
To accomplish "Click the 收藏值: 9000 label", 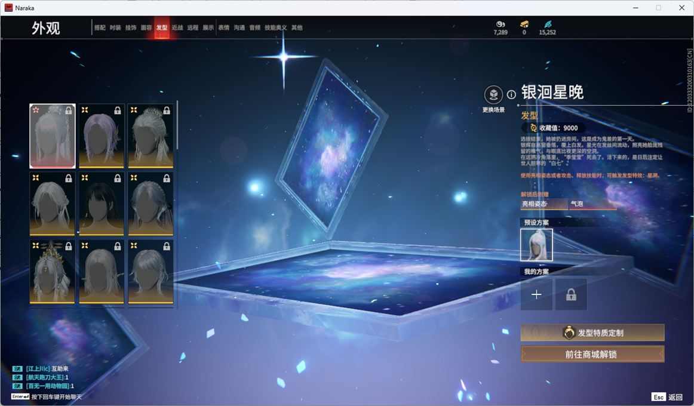I will (x=558, y=128).
